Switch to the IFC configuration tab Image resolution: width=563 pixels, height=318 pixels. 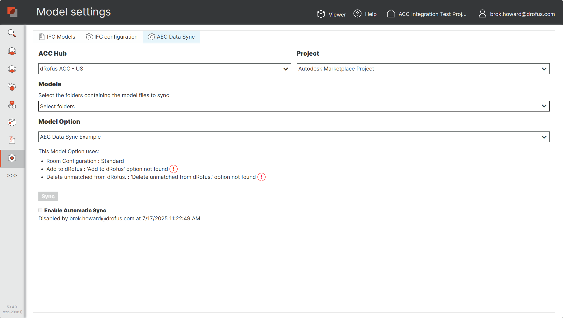coord(112,37)
